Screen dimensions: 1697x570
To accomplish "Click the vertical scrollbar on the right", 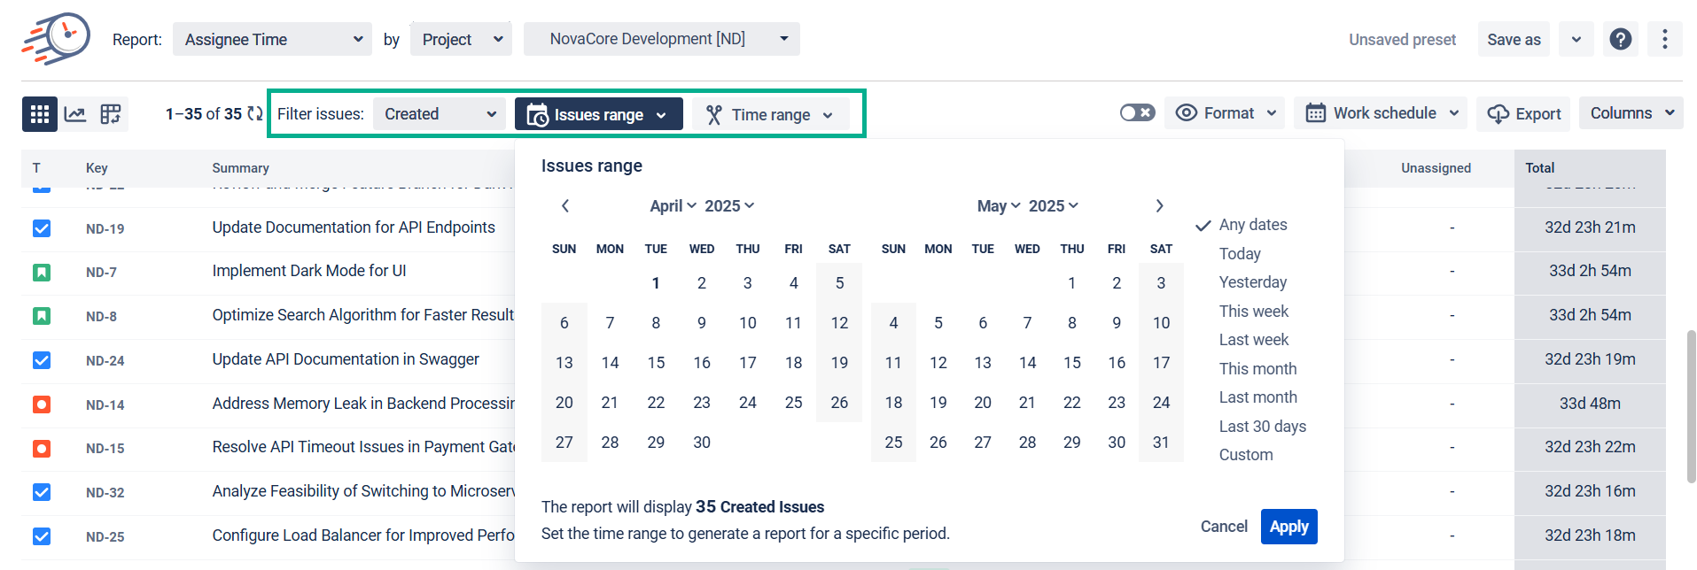I will click(1691, 407).
